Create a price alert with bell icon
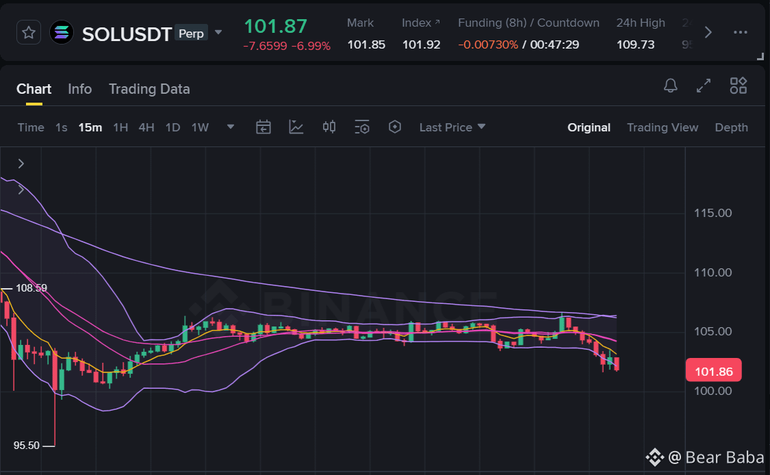The image size is (770, 475). tap(670, 86)
